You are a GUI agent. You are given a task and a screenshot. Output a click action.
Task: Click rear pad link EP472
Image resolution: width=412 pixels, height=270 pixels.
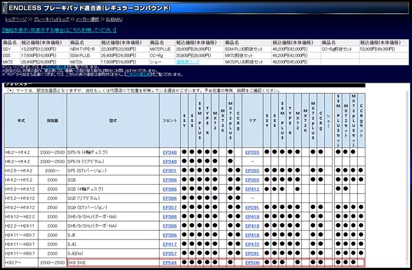(x=252, y=244)
